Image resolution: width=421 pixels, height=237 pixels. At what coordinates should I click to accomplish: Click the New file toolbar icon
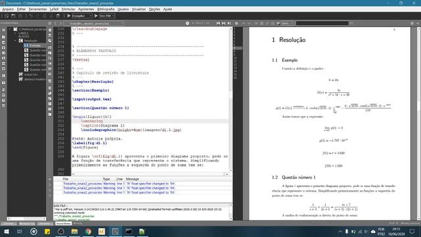pos(7,16)
